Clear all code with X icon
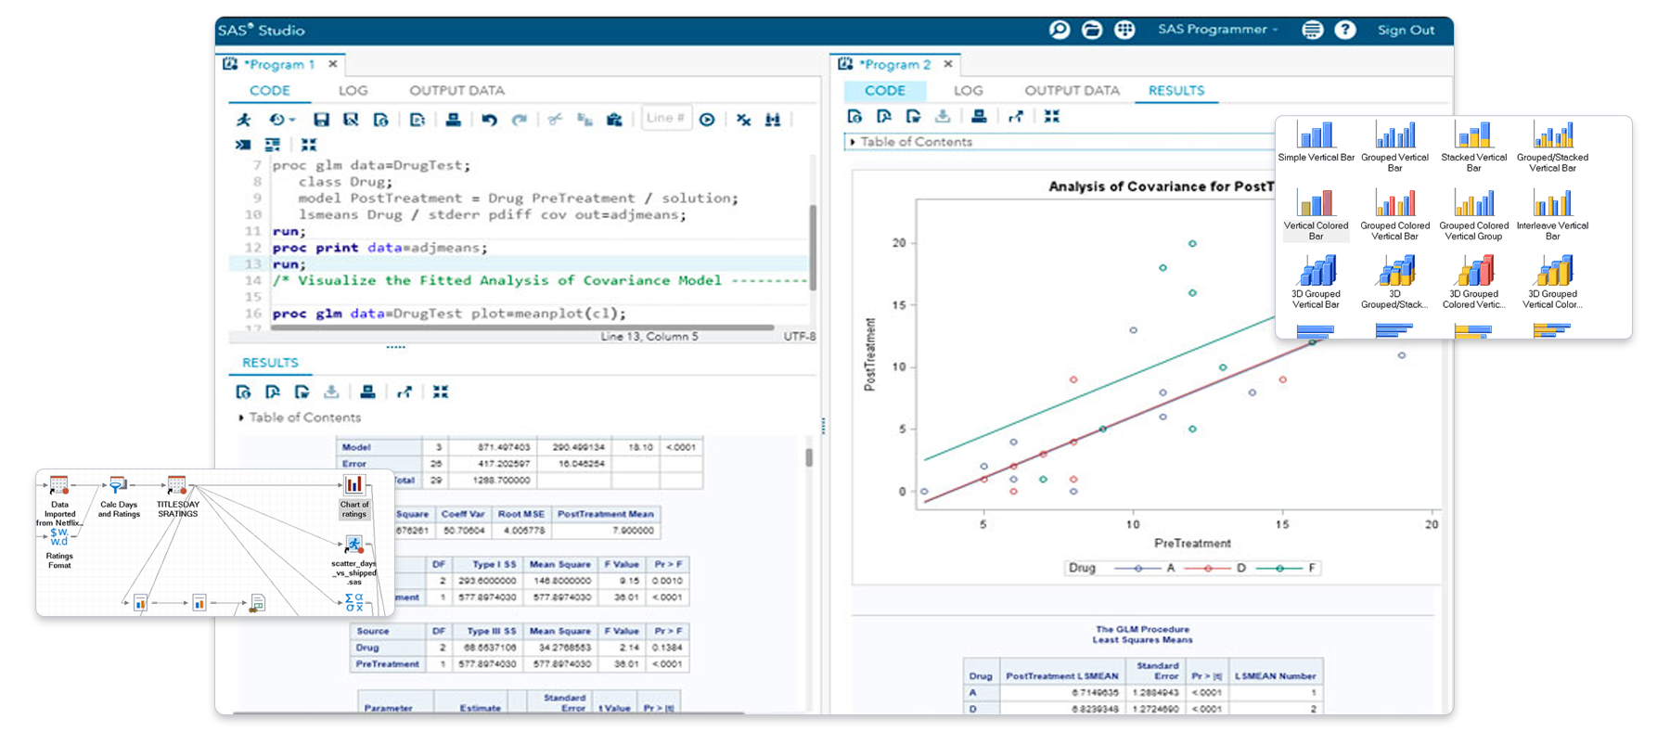Screen dimensions: 1670x732 (743, 120)
